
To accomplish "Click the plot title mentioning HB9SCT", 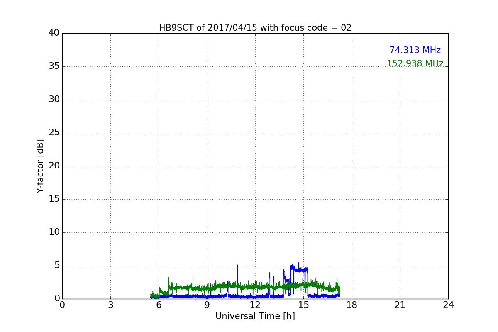I will point(255,28).
